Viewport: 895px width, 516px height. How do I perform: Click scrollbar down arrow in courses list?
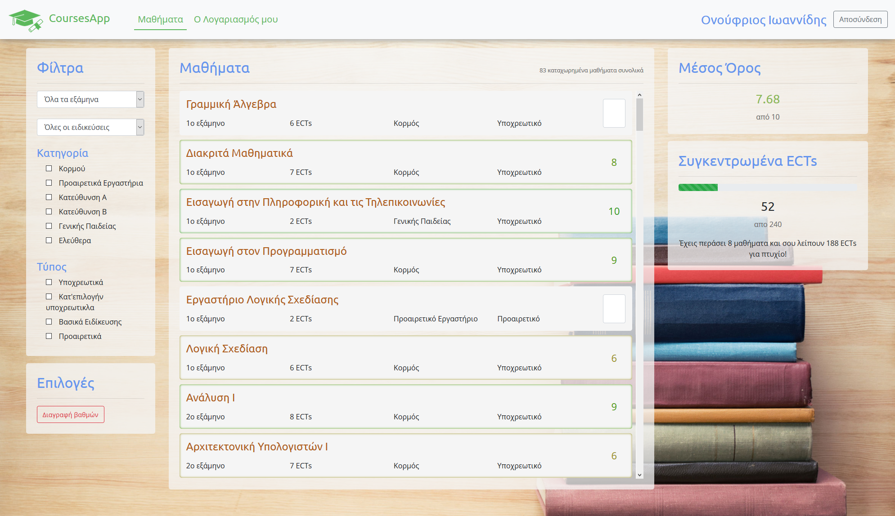tap(639, 475)
